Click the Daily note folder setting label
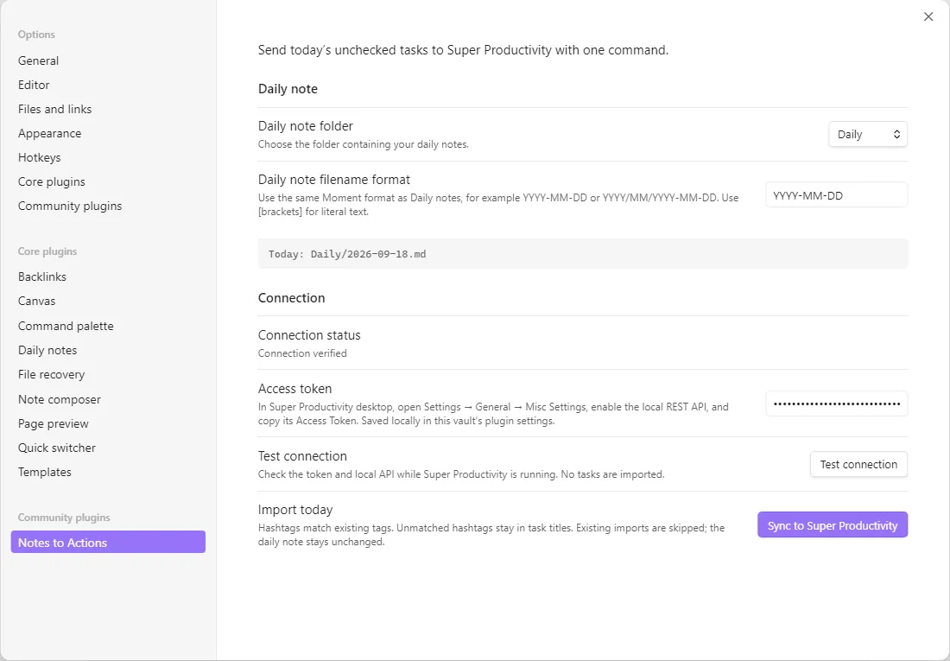This screenshot has height=661, width=950. click(306, 125)
